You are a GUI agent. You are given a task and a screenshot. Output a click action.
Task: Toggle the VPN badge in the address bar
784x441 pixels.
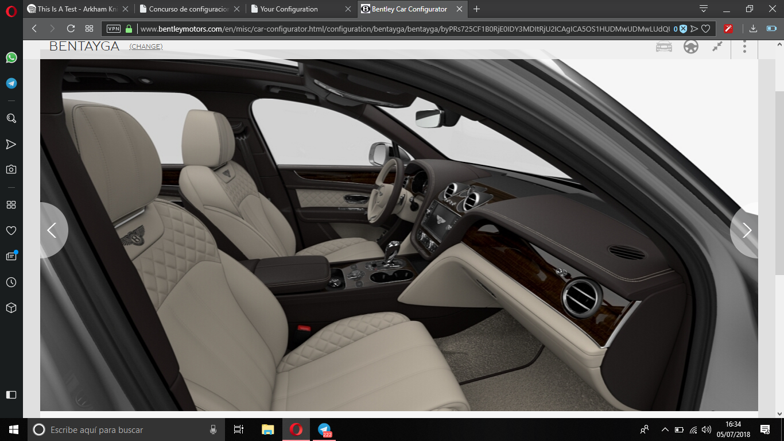tap(114, 29)
